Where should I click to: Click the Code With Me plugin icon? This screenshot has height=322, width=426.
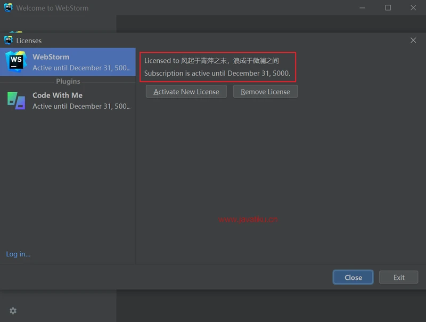(x=16, y=100)
